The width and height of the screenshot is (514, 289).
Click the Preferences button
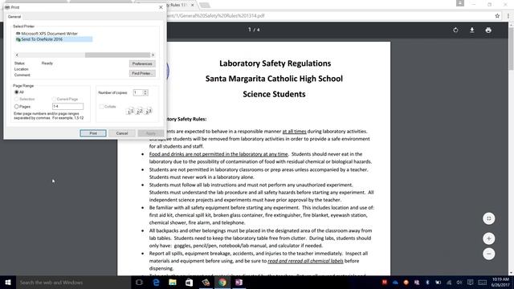coord(142,64)
